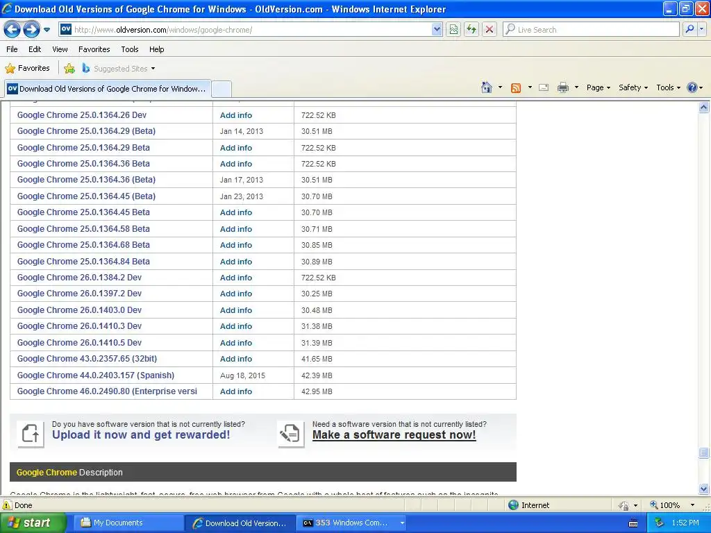Run search with magnifier button
Screen dimensions: 711x533
[689, 30]
